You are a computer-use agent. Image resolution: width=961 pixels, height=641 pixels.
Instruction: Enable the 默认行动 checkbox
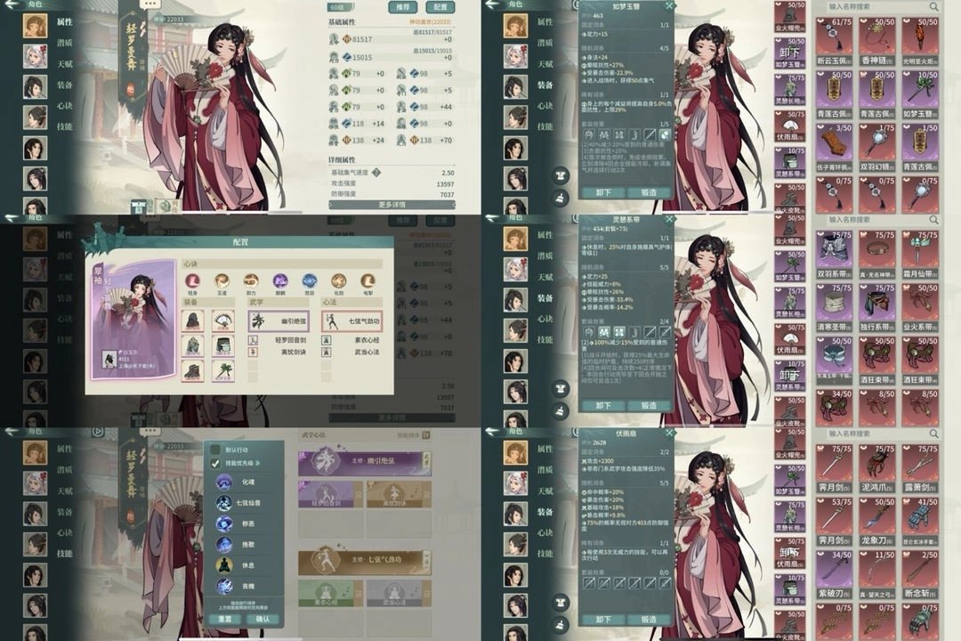tap(214, 449)
